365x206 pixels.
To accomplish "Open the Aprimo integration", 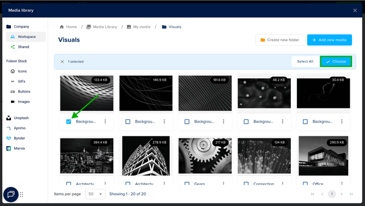I will pyautogui.click(x=16, y=128).
